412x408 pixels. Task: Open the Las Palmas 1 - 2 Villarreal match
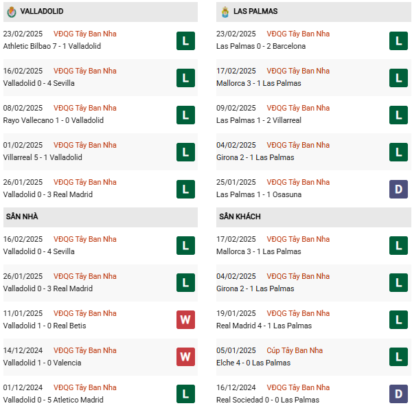click(258, 120)
